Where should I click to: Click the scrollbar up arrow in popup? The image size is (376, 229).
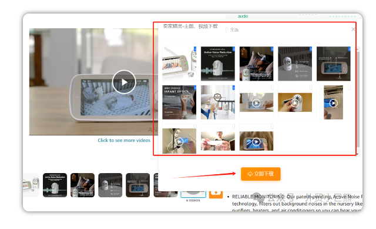coord(358,49)
